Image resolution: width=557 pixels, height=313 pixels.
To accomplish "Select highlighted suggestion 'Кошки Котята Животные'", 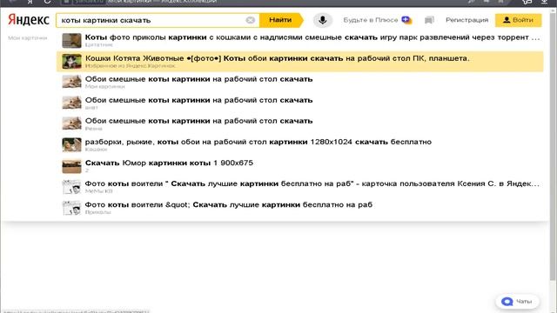I will [299, 62].
